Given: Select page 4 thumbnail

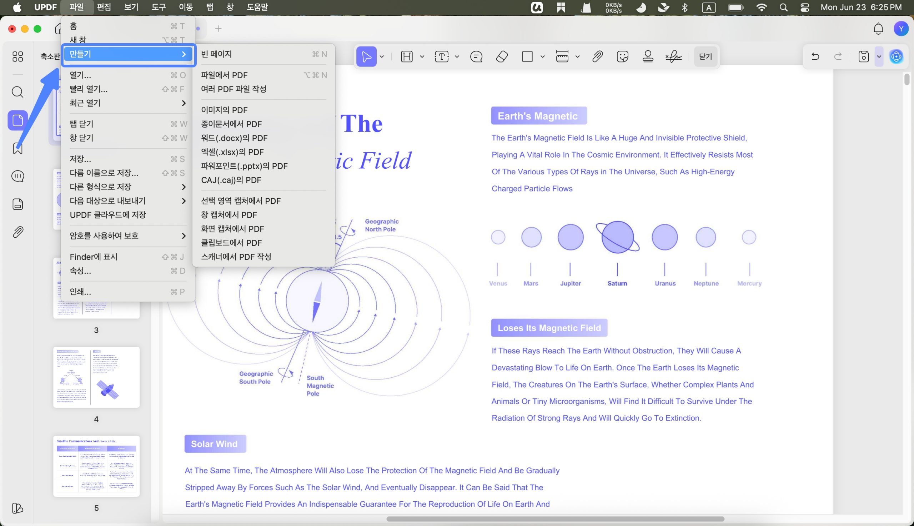Looking at the screenshot, I should pyautogui.click(x=96, y=377).
